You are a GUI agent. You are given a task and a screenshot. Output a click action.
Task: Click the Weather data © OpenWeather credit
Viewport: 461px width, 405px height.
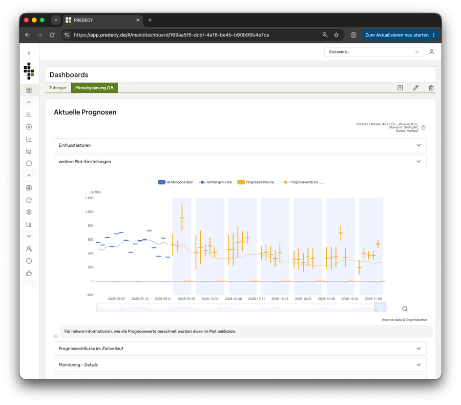point(404,320)
